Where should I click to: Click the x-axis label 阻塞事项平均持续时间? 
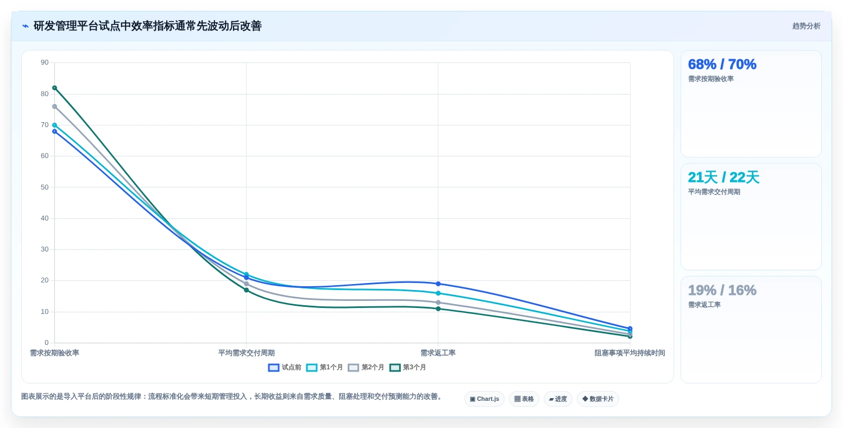point(630,353)
